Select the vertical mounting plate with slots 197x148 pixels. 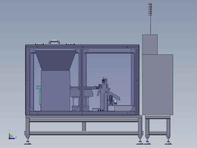pos(104,98)
